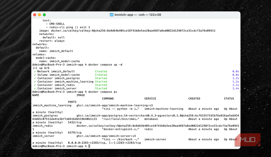Click the 'docker-entrypoint.s…' command text
Screen dimensions: 271x157
pyautogui.click(x=121, y=129)
